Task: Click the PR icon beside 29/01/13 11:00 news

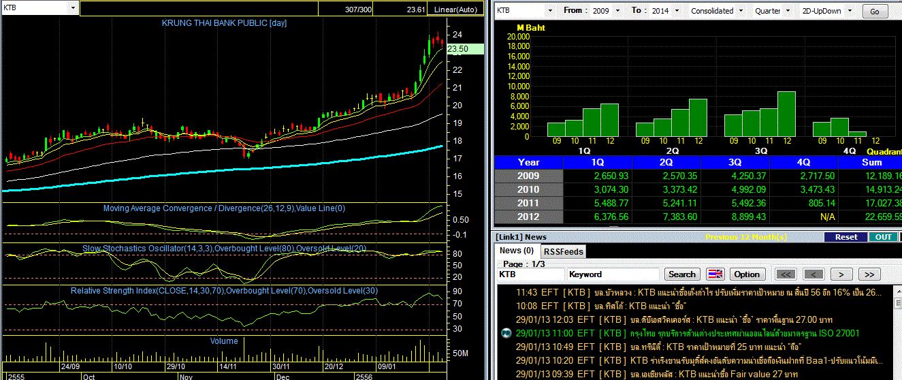Action: [506, 333]
